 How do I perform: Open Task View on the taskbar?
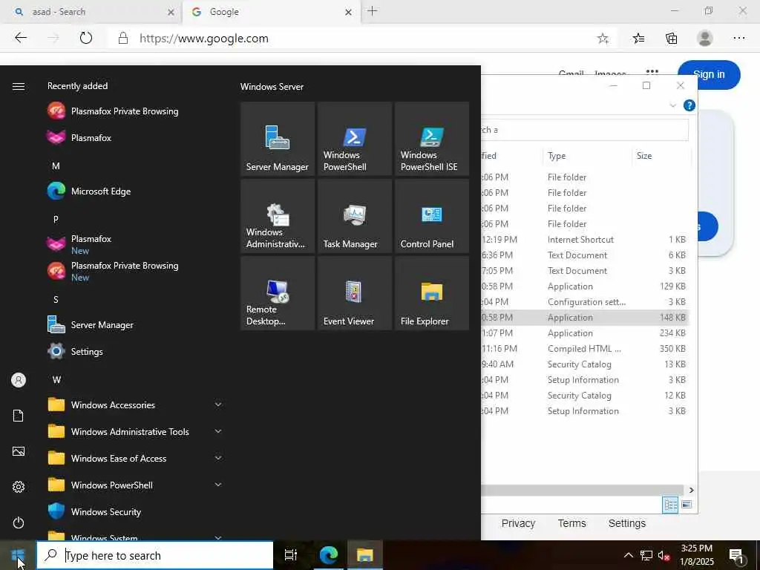pyautogui.click(x=291, y=555)
